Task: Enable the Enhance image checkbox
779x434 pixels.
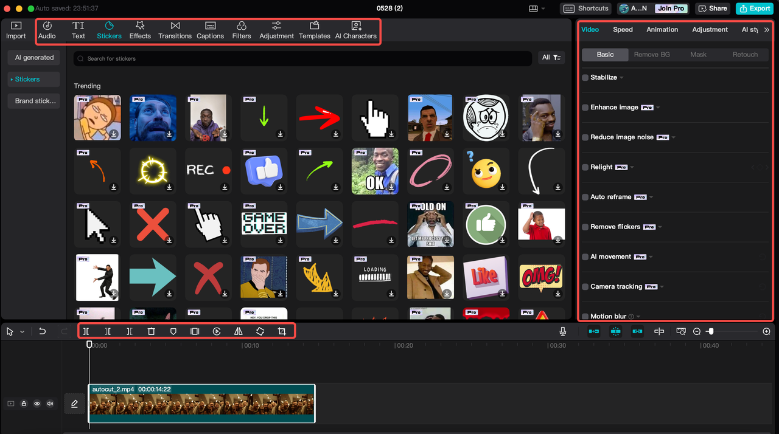Action: (x=585, y=108)
